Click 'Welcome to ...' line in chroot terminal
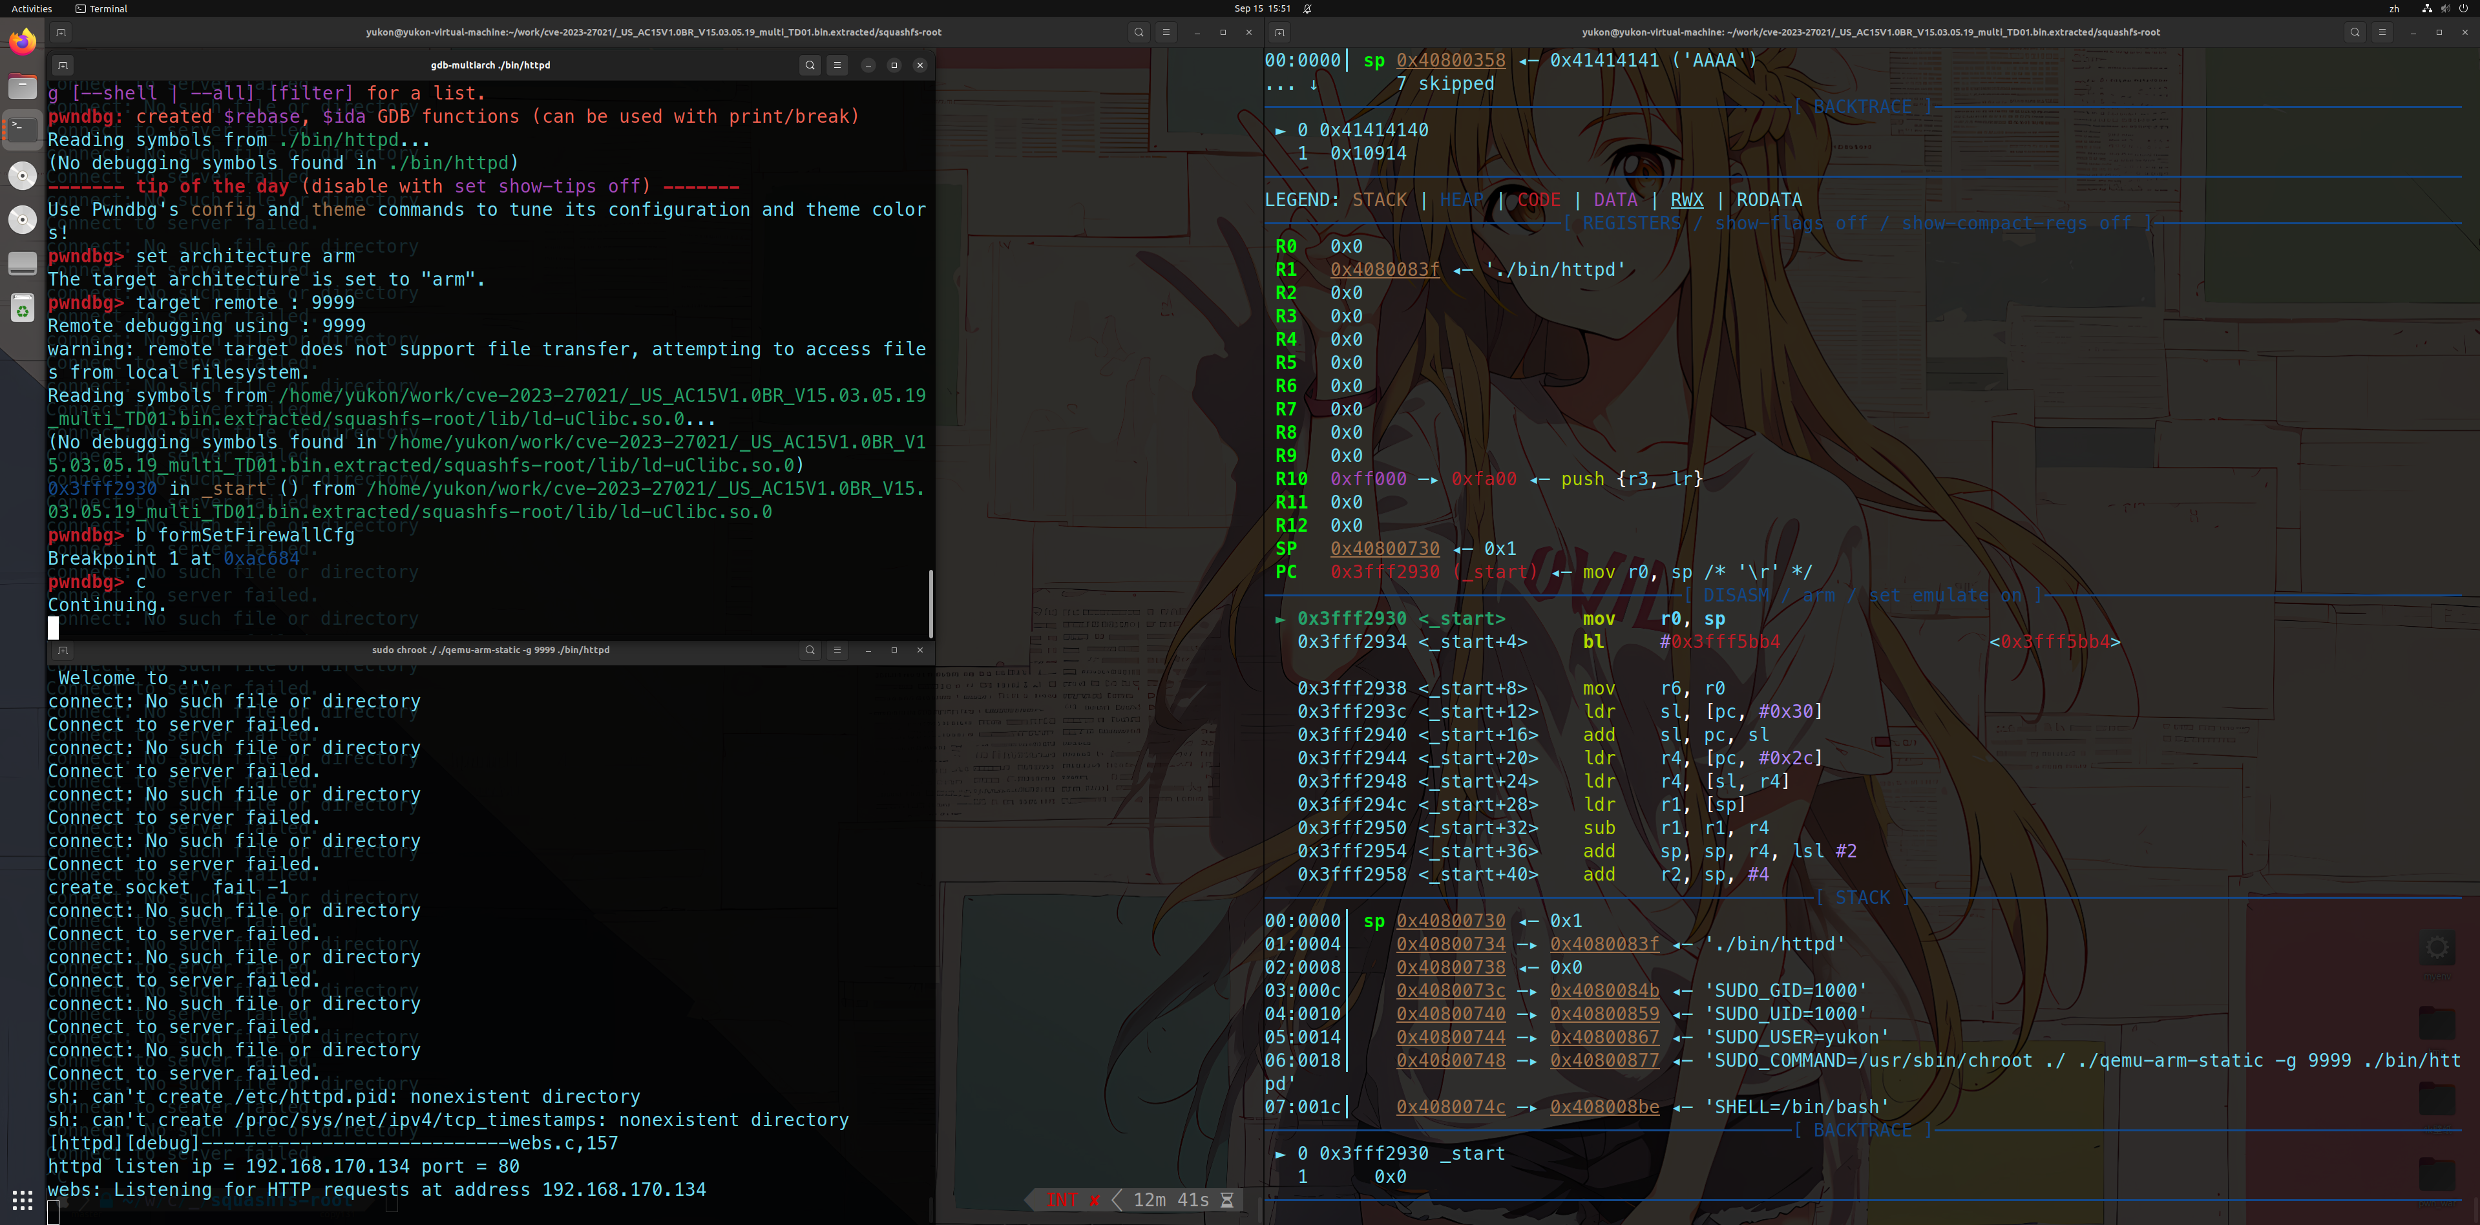2480x1225 pixels. (134, 678)
